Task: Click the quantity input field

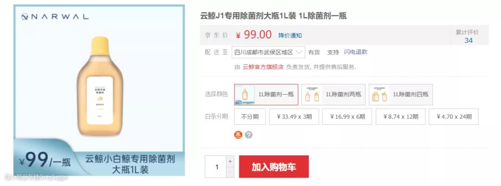Action: coord(216,167)
